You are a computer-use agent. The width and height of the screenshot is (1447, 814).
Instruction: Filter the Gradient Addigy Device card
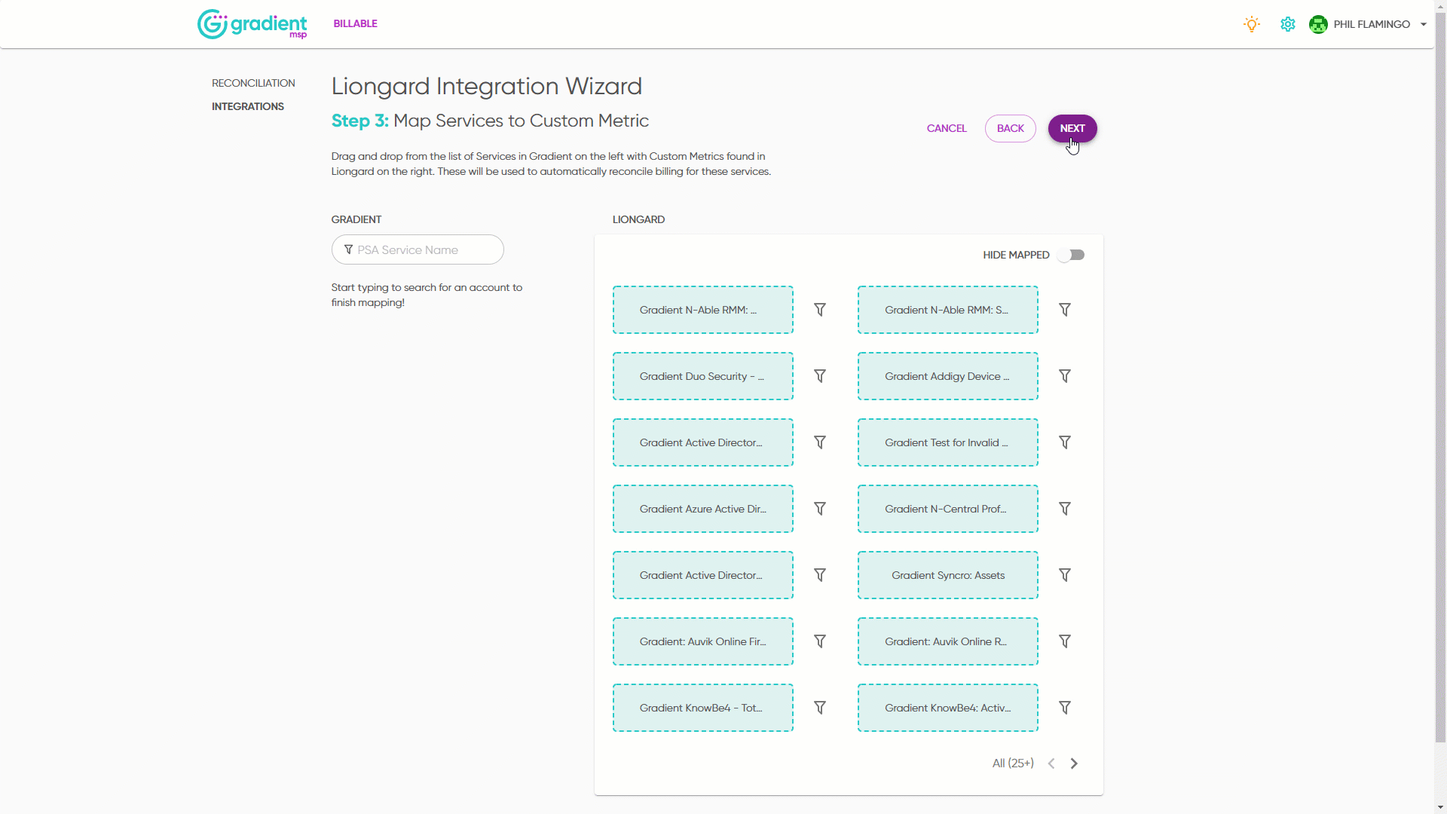coord(1065,376)
